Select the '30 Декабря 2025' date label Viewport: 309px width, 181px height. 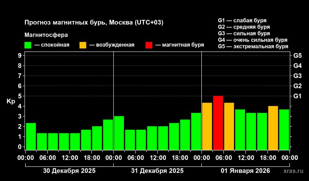69,171
